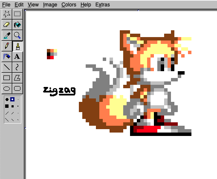Pick the smallest square brush shape
This screenshot has width=217, height=179.
point(18,106)
